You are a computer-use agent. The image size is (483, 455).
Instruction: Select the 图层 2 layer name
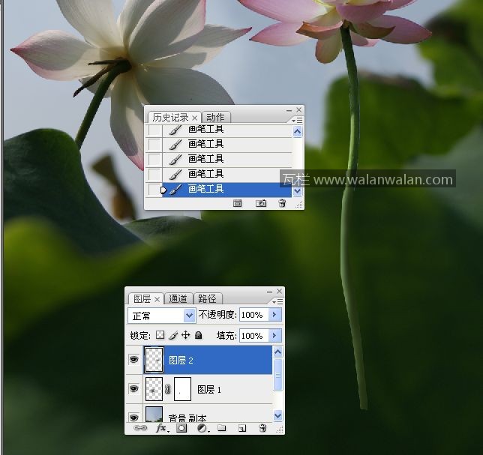coord(181,361)
